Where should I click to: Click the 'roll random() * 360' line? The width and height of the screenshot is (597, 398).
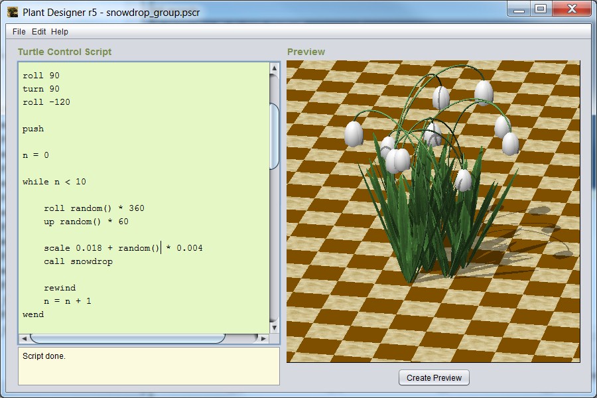[94, 208]
